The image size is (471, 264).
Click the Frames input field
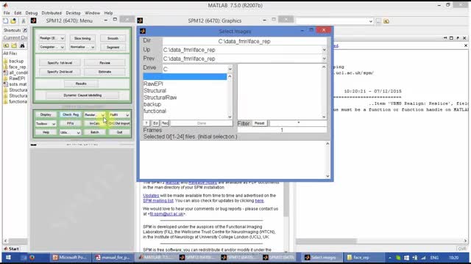coord(282,130)
